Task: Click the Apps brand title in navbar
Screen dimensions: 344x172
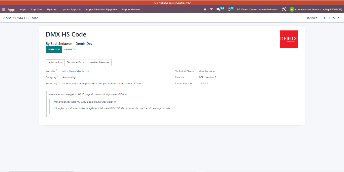Action: pos(12,10)
